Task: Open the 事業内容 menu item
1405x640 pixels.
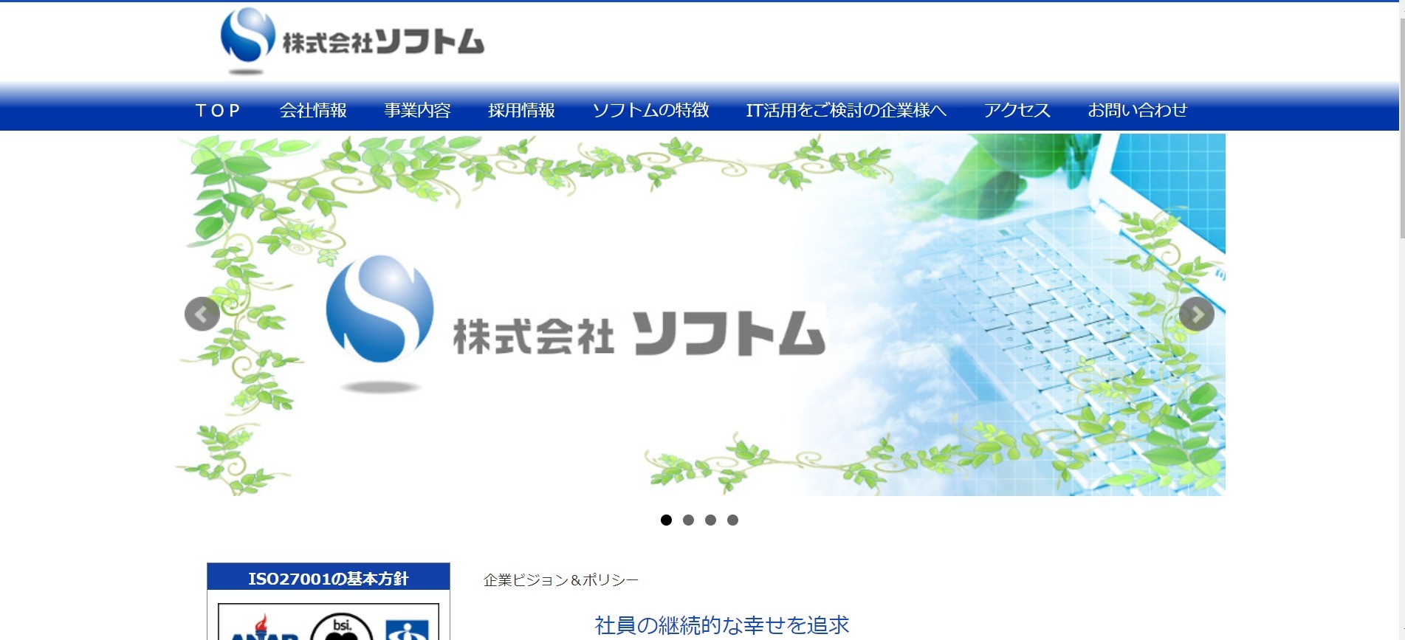Action: 417,111
